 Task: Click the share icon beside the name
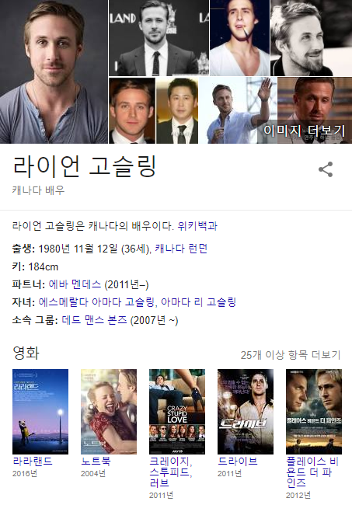tap(326, 169)
